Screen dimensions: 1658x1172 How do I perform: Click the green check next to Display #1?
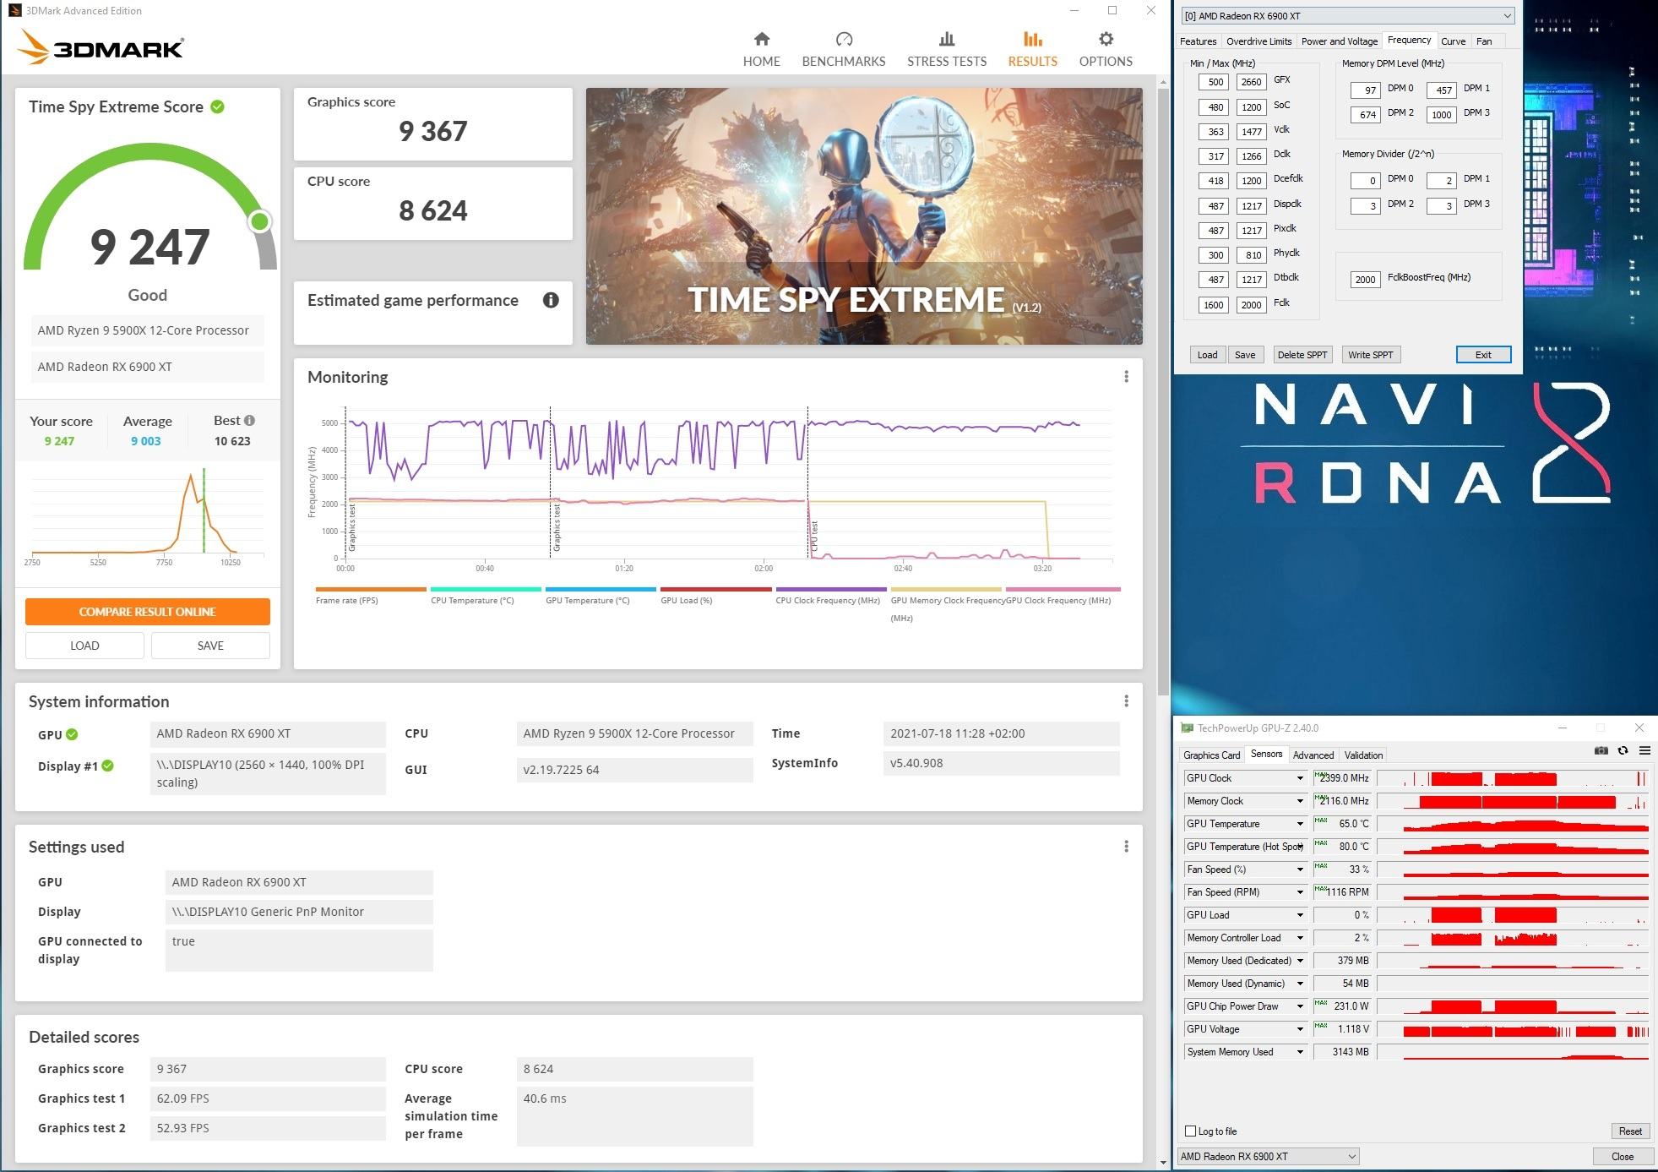[x=107, y=766]
